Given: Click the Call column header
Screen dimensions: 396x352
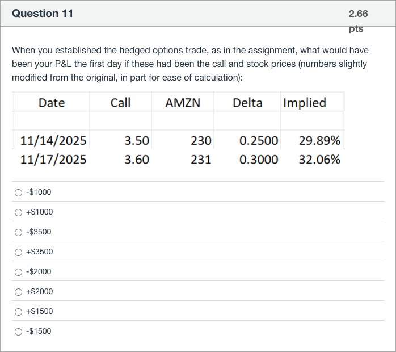Looking at the screenshot, I should click(120, 103).
